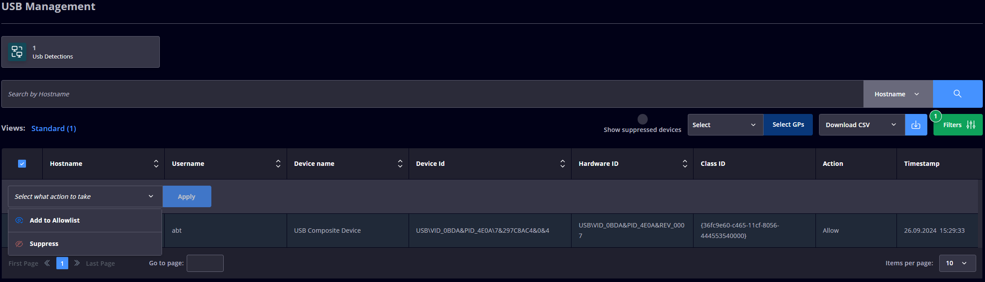Open the Hostname search-type dropdown
Viewport: 985px width, 282px height.
click(898, 94)
